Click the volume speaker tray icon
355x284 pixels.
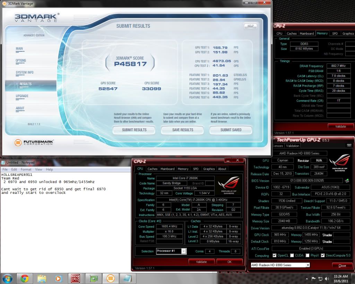[327, 278]
